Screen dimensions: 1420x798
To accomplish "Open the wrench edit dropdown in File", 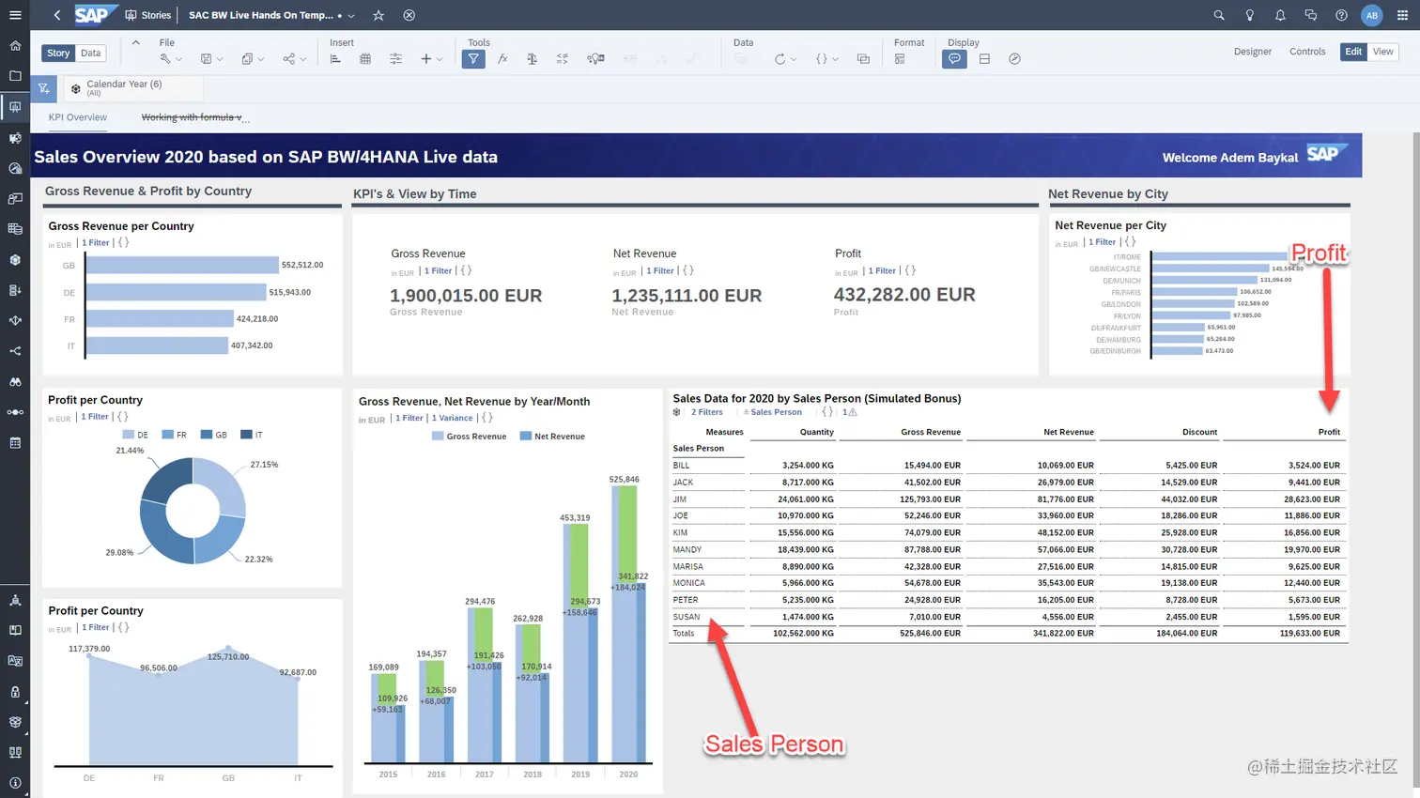I will pos(170,58).
